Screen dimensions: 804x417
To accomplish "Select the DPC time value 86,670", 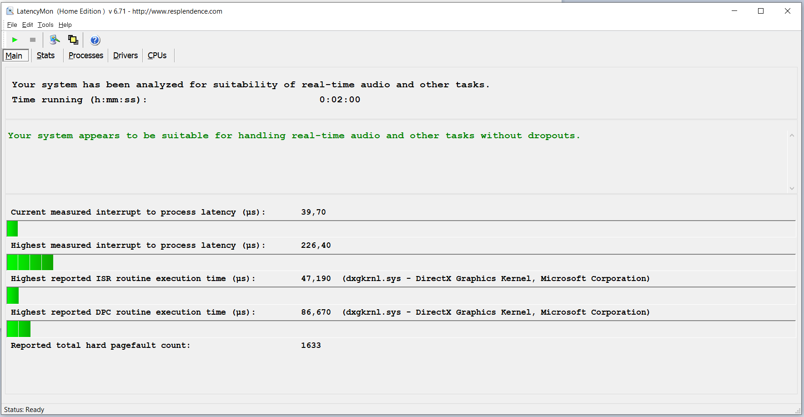I will coord(316,312).
